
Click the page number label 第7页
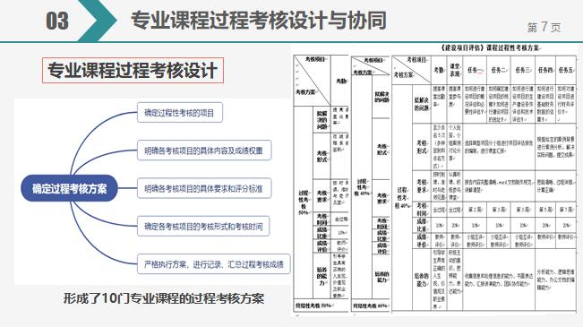point(544,27)
